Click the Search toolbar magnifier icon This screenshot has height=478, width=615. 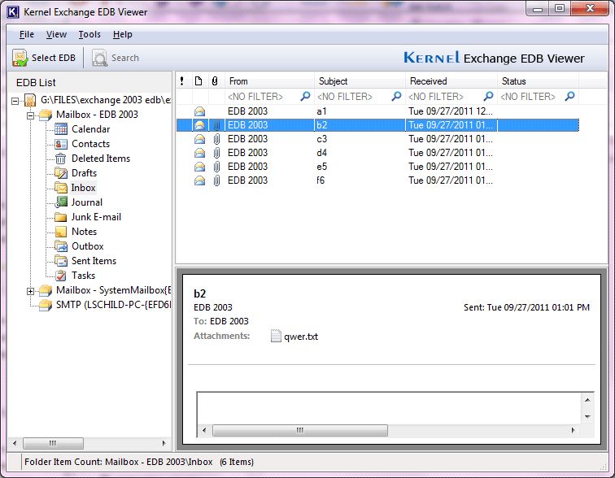(x=99, y=58)
